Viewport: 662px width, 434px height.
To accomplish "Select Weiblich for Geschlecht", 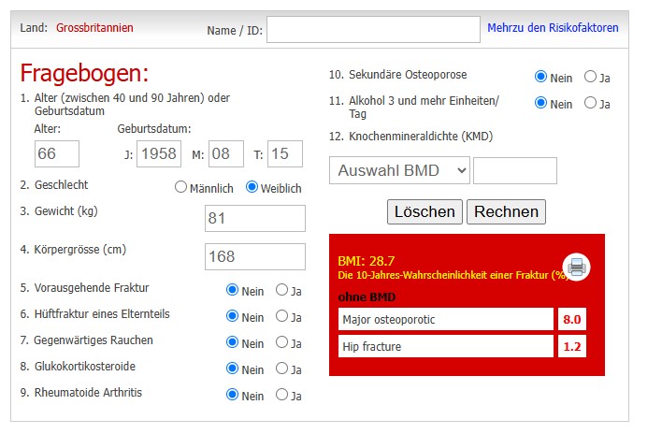I will [252, 187].
